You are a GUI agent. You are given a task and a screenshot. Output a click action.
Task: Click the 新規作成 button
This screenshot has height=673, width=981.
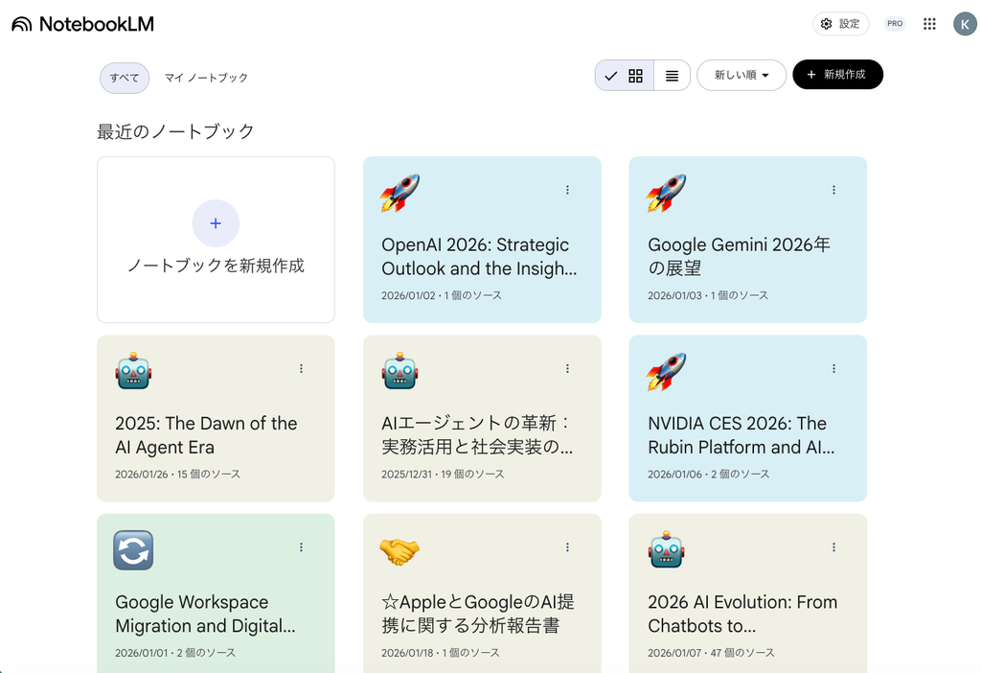837,75
